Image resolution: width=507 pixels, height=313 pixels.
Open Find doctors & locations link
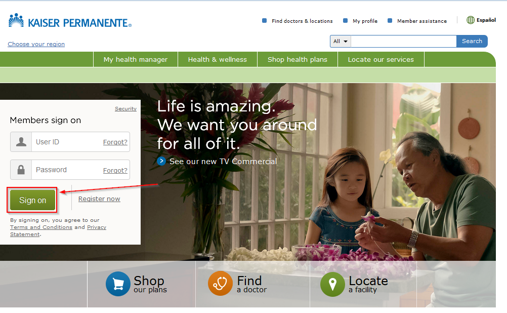(x=302, y=21)
